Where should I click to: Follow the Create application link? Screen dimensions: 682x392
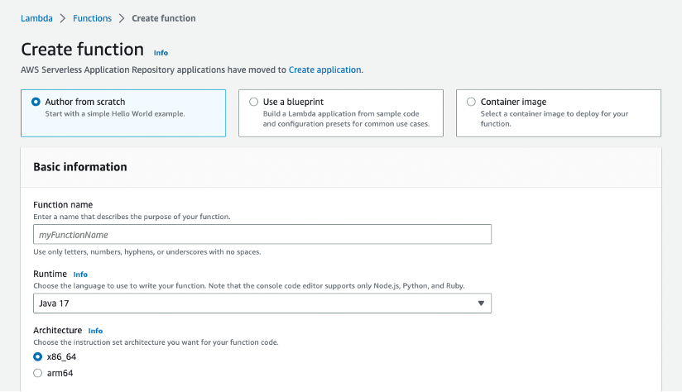tap(324, 70)
